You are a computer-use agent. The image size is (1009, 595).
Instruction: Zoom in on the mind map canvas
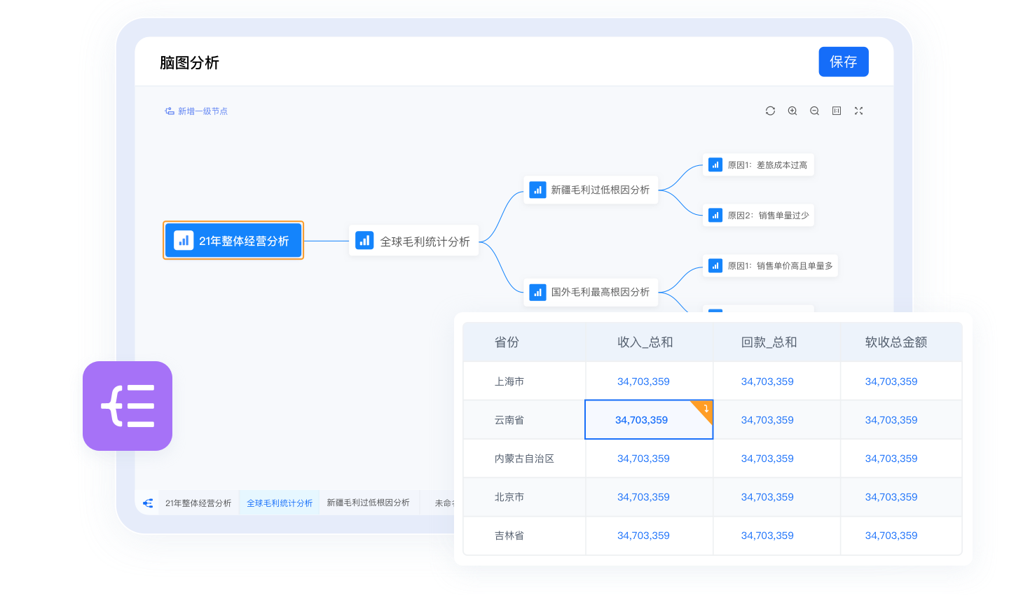pyautogui.click(x=792, y=111)
